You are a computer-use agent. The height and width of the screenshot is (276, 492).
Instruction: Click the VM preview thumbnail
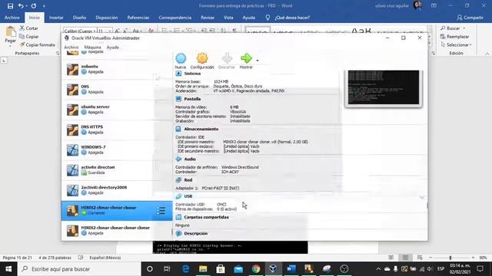point(384,87)
